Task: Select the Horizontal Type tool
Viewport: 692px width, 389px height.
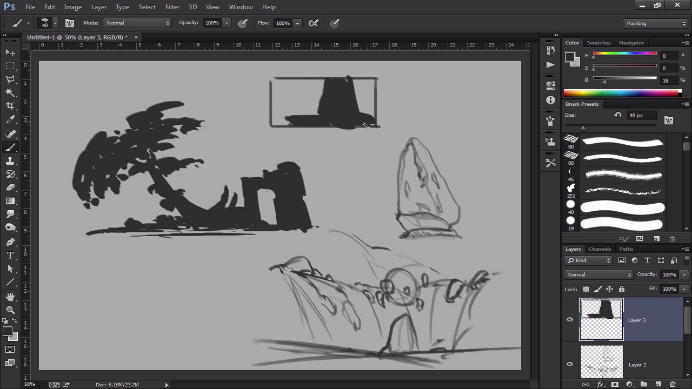Action: [10, 256]
